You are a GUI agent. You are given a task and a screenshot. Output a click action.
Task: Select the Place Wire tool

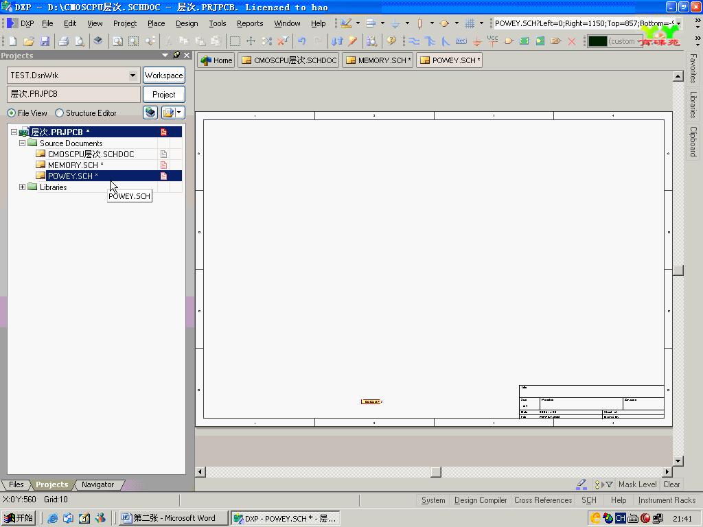click(x=414, y=41)
